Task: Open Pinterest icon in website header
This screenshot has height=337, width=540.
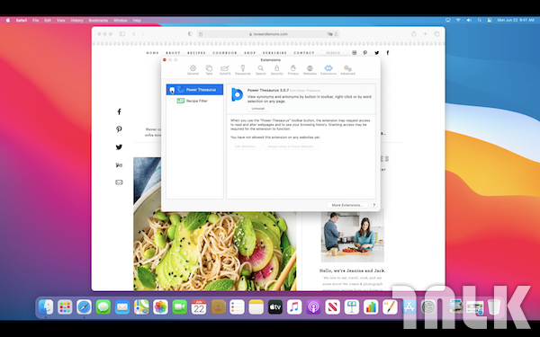Action: [x=365, y=53]
